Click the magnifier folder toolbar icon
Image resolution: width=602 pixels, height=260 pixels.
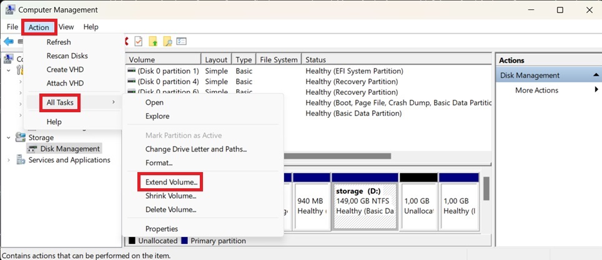point(167,41)
